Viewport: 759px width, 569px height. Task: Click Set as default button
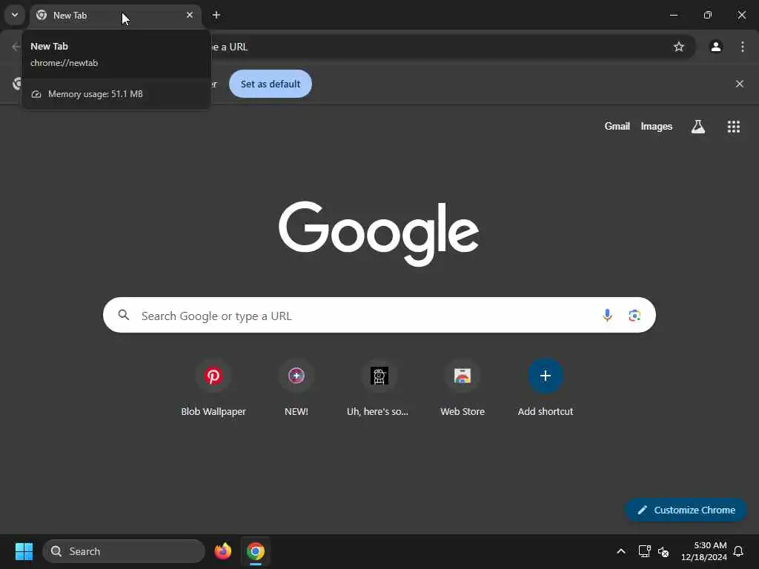click(x=270, y=84)
